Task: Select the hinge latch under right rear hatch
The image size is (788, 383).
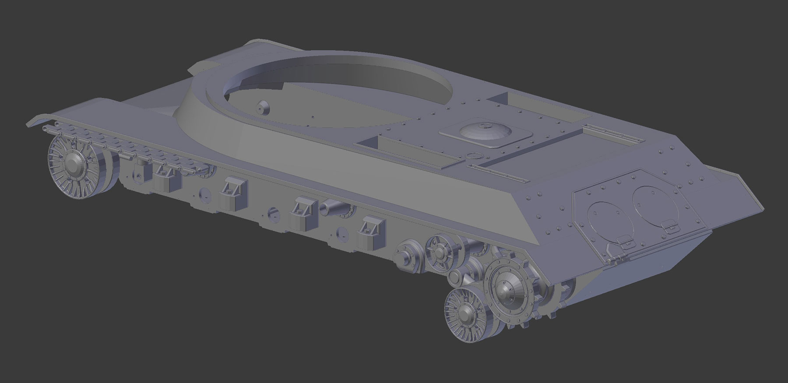Action: pos(668,227)
